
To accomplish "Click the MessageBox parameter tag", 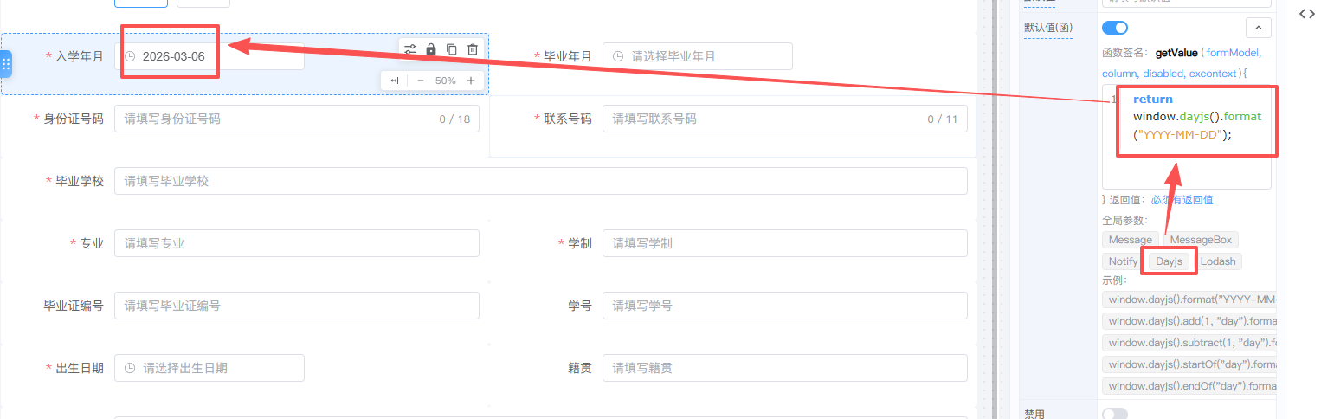I will (x=1201, y=240).
